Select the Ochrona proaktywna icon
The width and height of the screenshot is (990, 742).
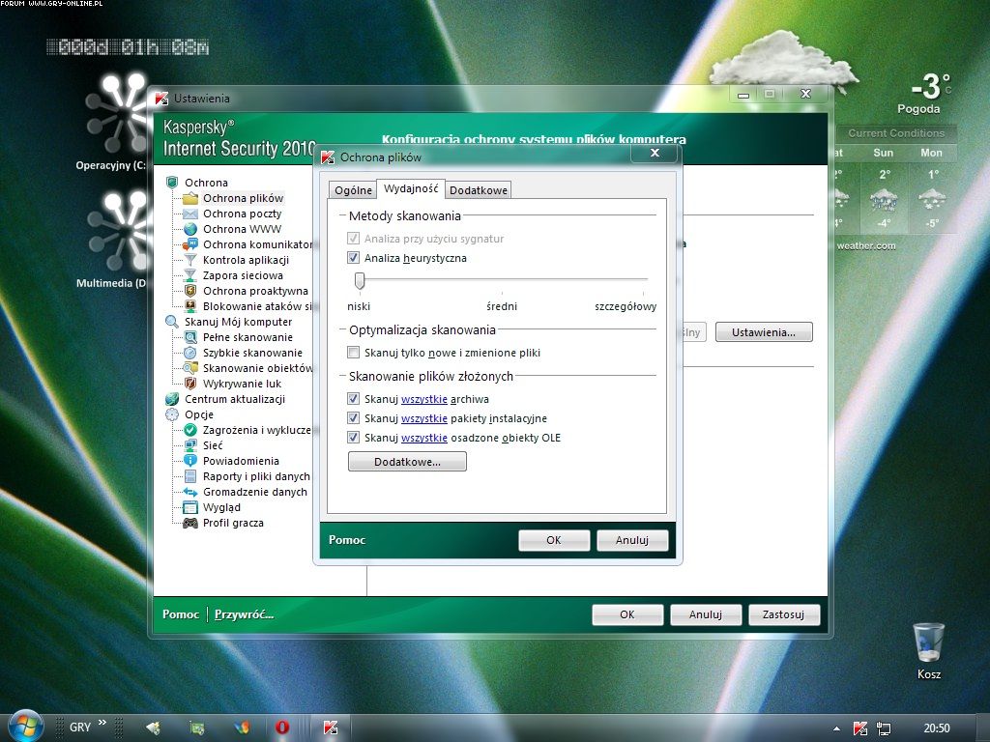pyautogui.click(x=190, y=291)
